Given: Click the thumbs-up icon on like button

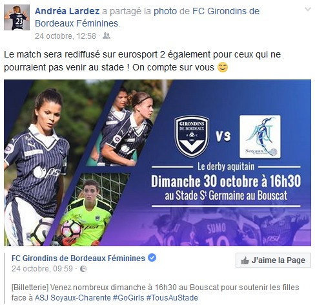Looking at the screenshot, I should [x=245, y=260].
